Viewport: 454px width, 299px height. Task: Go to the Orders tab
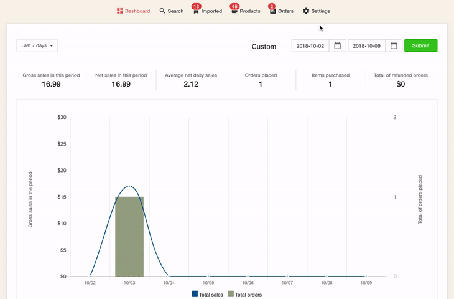click(x=285, y=11)
